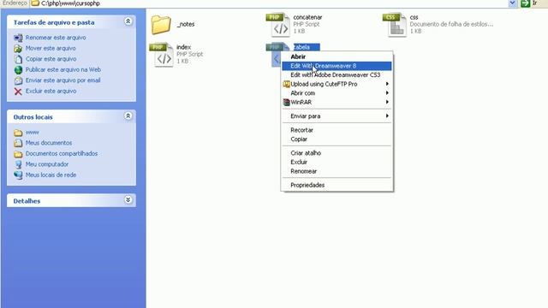
Task: Open the _notes folder icon
Action: click(x=161, y=25)
